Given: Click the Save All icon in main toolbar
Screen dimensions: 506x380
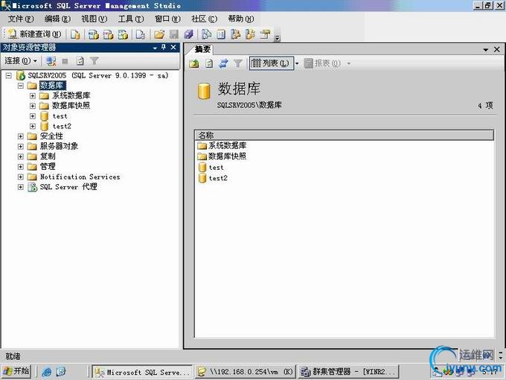Looking at the screenshot, I should coord(188,34).
